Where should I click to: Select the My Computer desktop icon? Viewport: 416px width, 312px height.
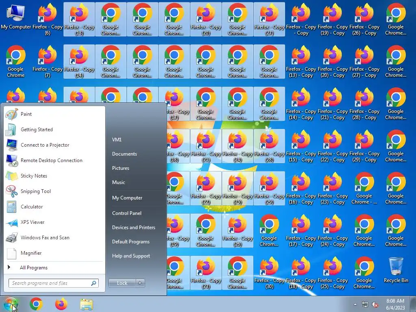[16, 17]
